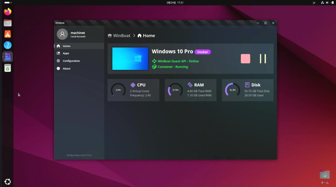Go to Configuration in the sidebar
336x187 pixels.
click(71, 61)
